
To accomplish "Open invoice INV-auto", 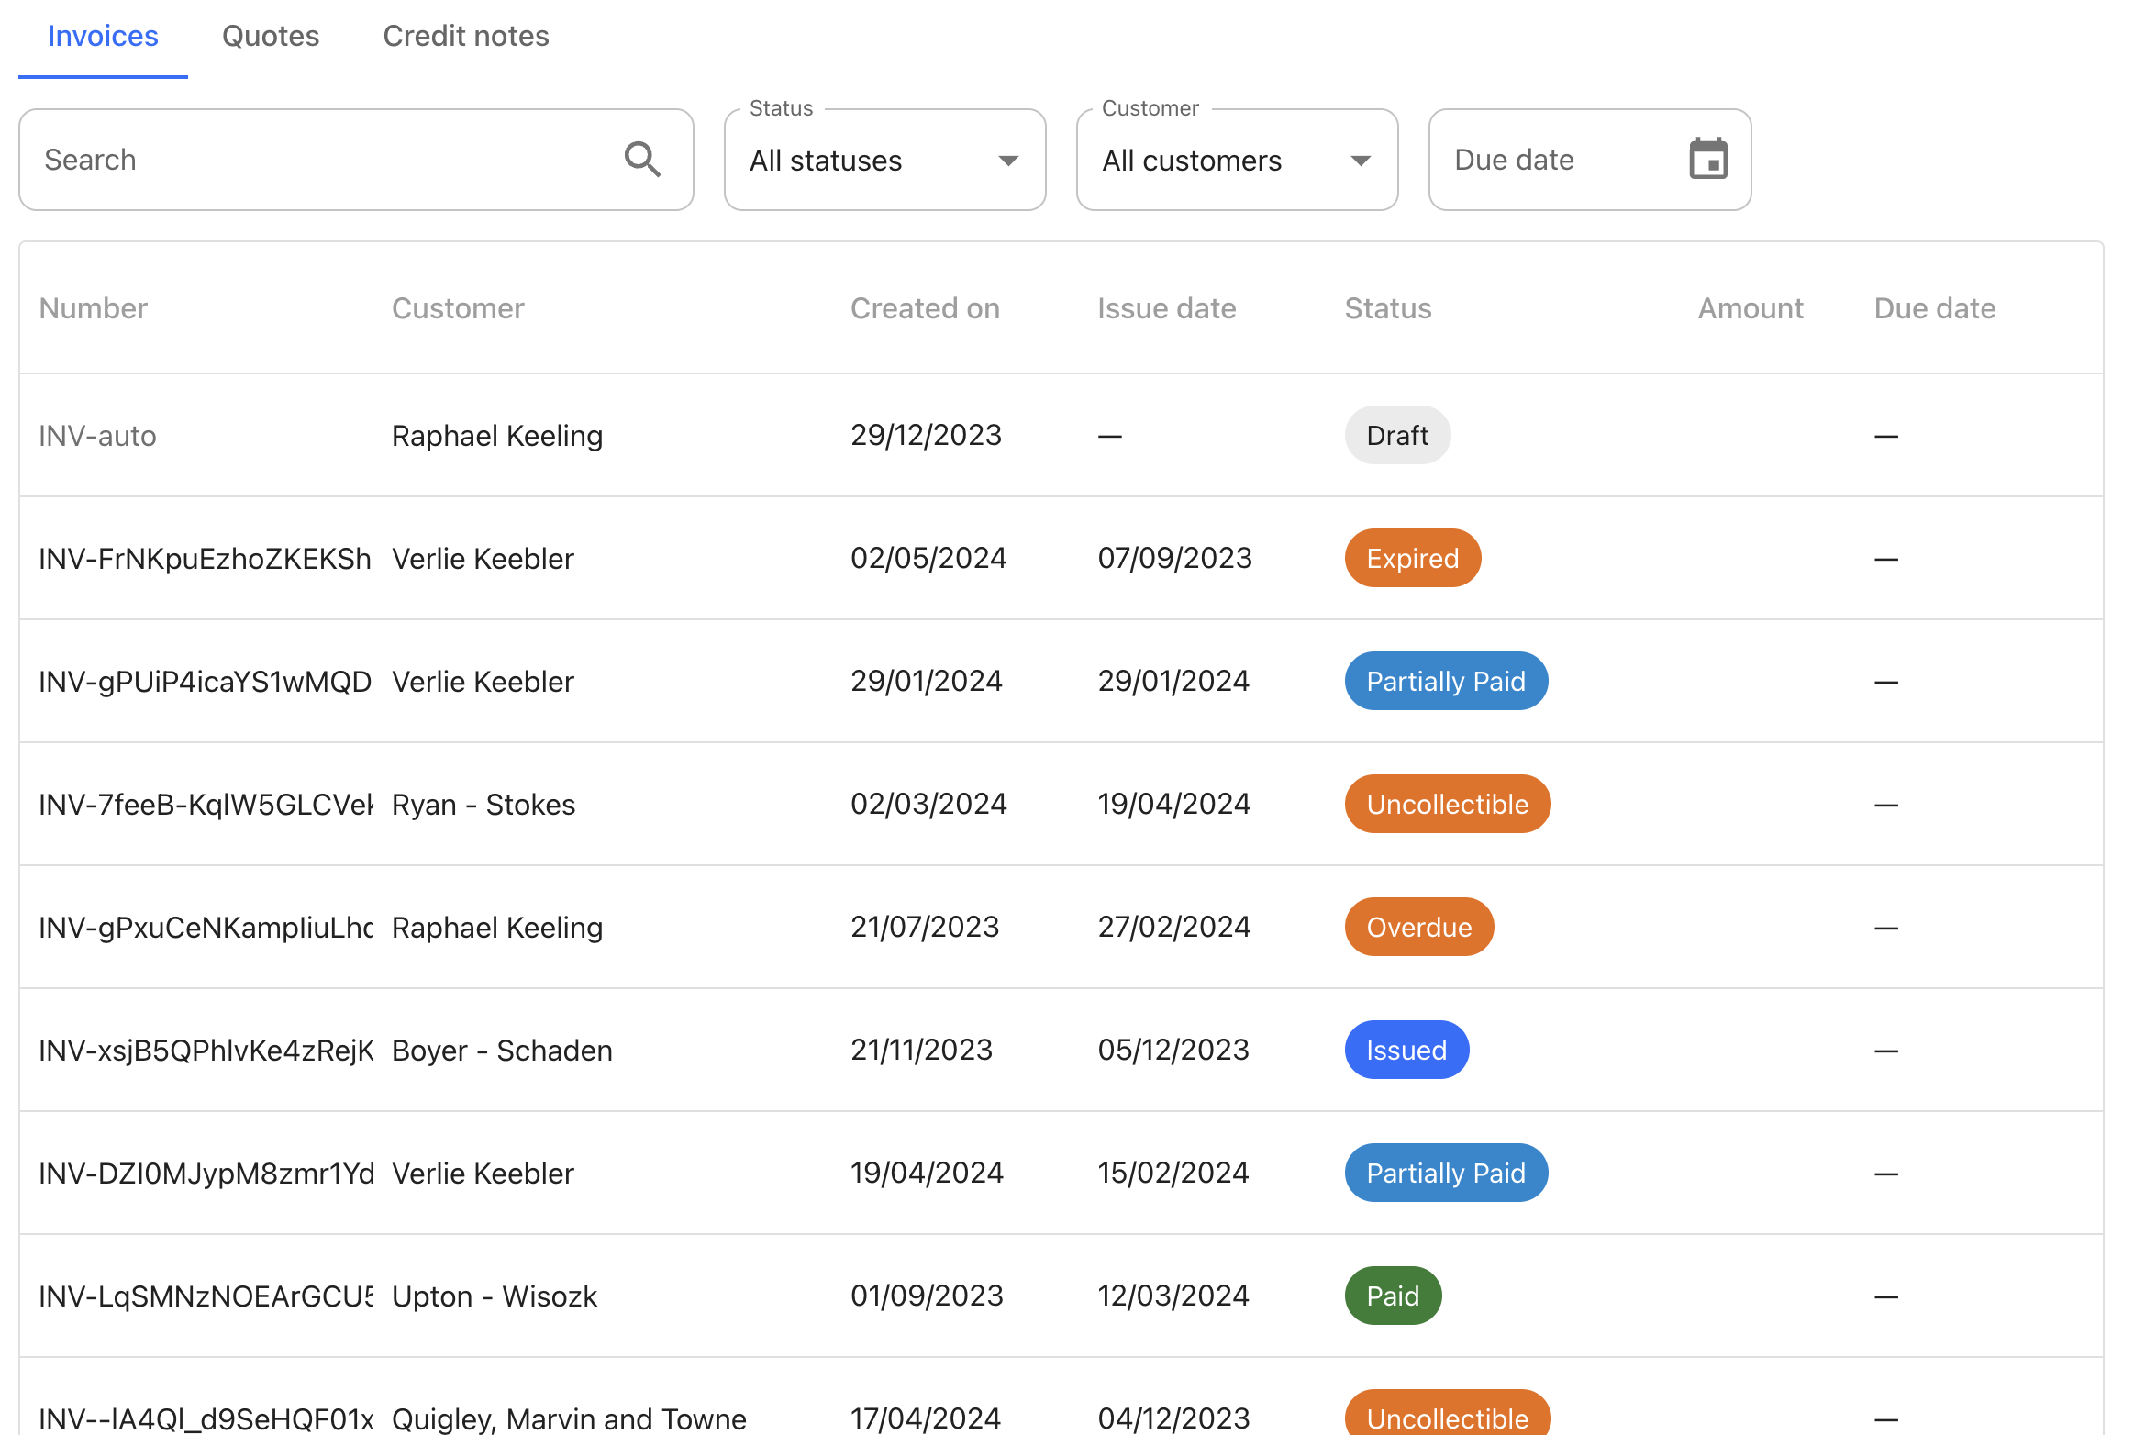I will click(x=97, y=436).
